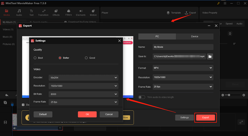Switch to the Device export tab

click(x=195, y=36)
